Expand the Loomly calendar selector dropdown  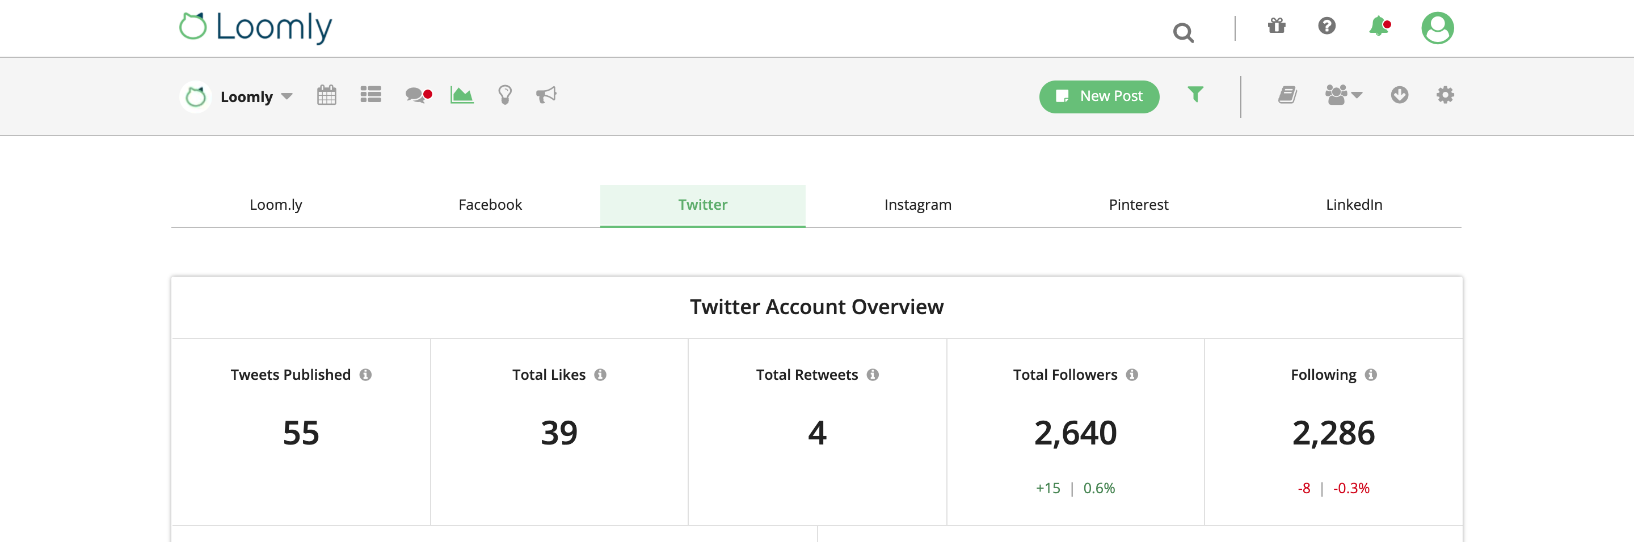287,96
